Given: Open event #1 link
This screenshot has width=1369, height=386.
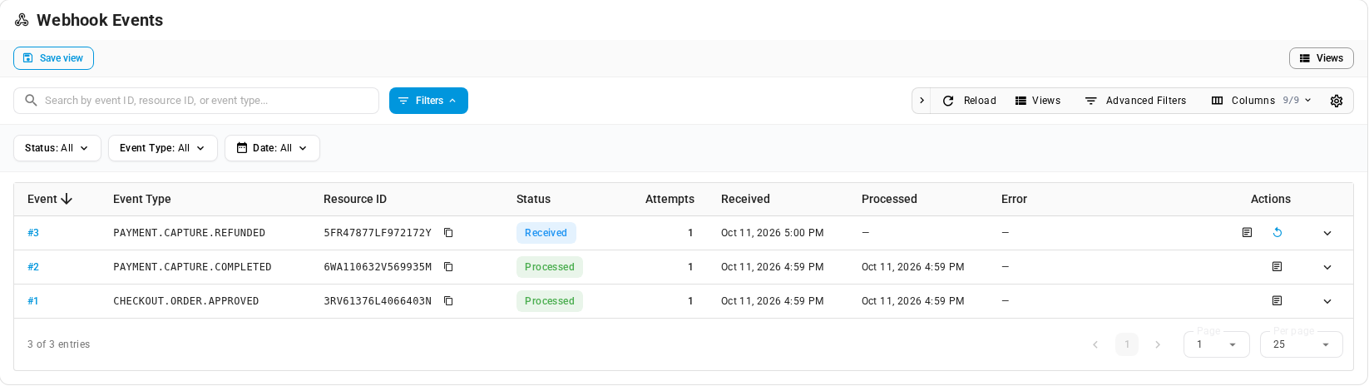Looking at the screenshot, I should [33, 301].
